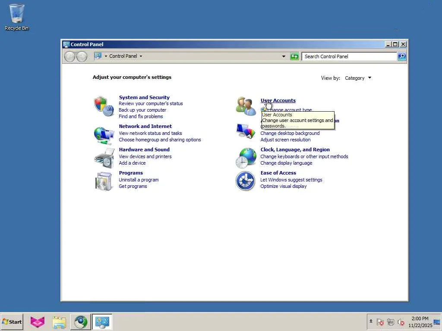Open the Start menu
Image resolution: width=442 pixels, height=331 pixels.
(12, 322)
